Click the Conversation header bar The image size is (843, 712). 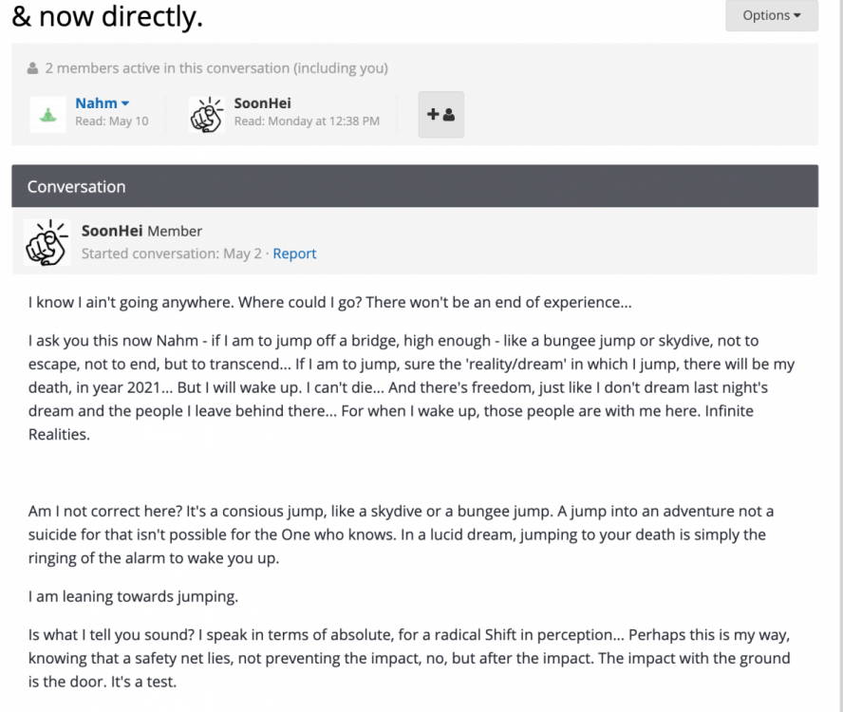coord(415,186)
